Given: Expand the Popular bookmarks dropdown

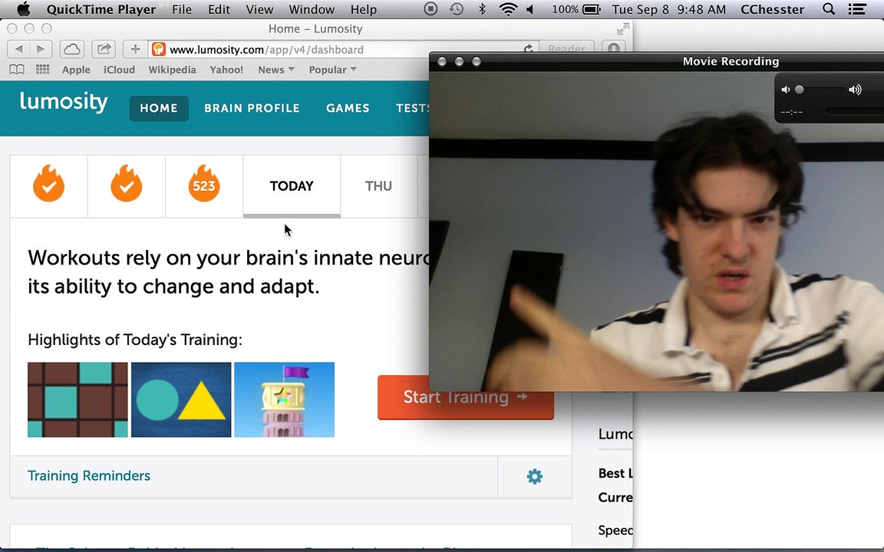Looking at the screenshot, I should [332, 70].
